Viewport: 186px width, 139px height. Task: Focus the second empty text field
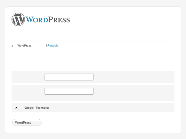(69, 91)
